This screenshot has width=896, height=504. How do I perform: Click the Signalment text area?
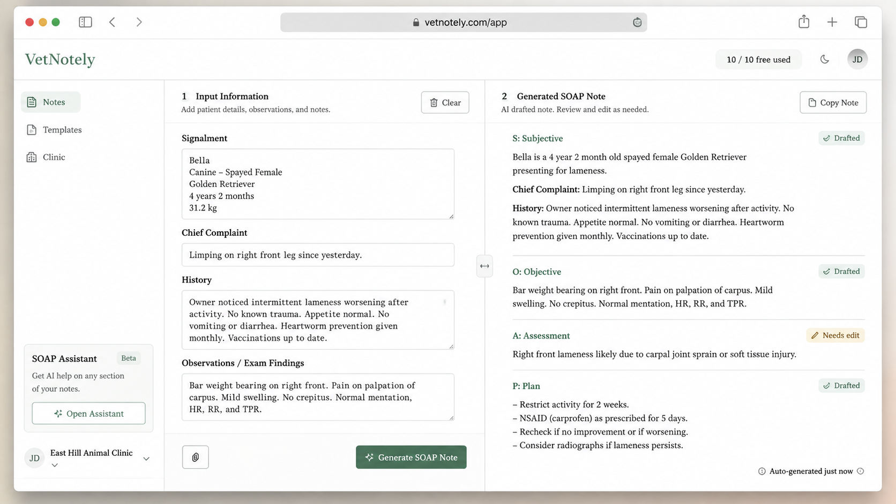coord(318,184)
